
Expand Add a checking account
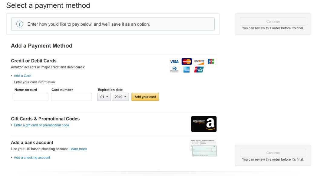pyautogui.click(x=32, y=158)
